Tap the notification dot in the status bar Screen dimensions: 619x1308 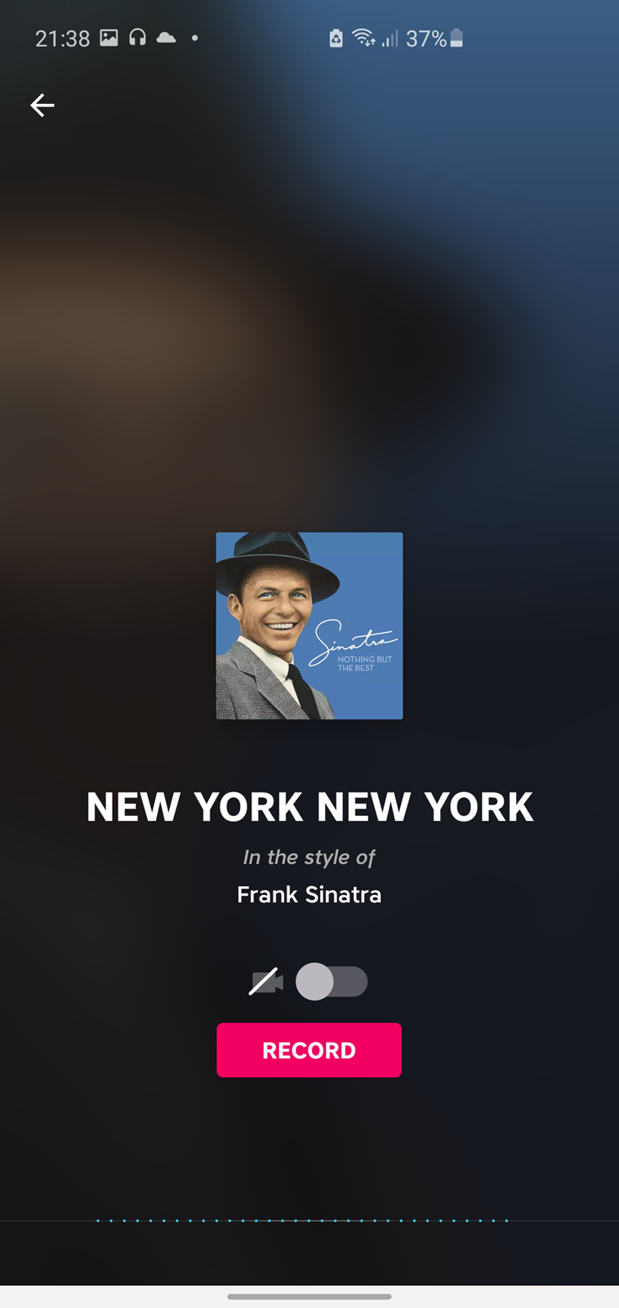pos(194,38)
